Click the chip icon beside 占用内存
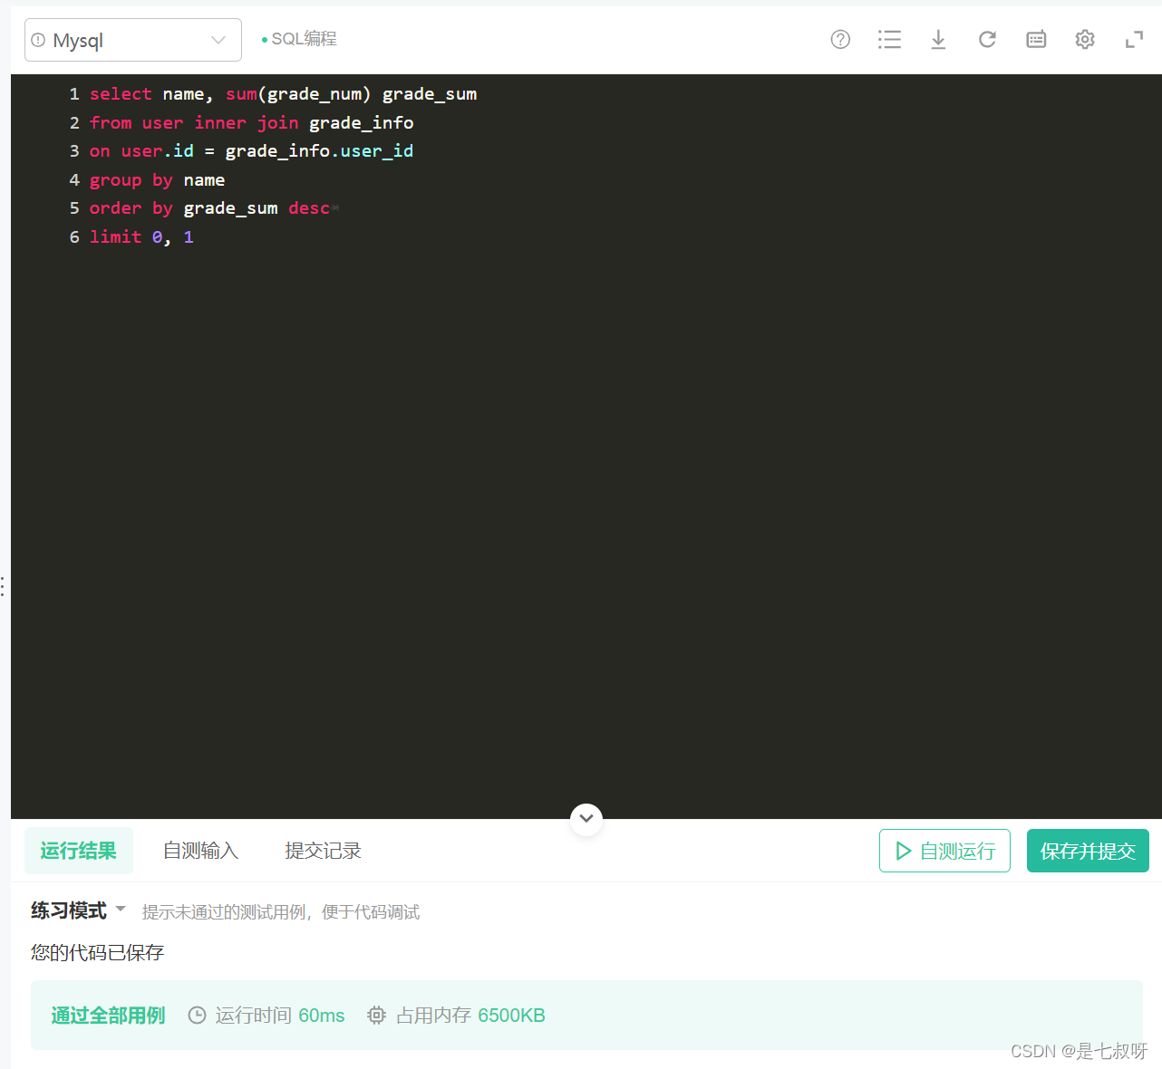This screenshot has height=1069, width=1162. 376,1016
